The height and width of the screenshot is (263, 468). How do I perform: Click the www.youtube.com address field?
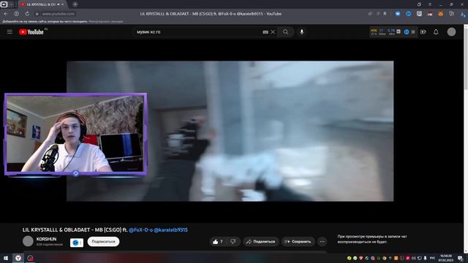58,14
